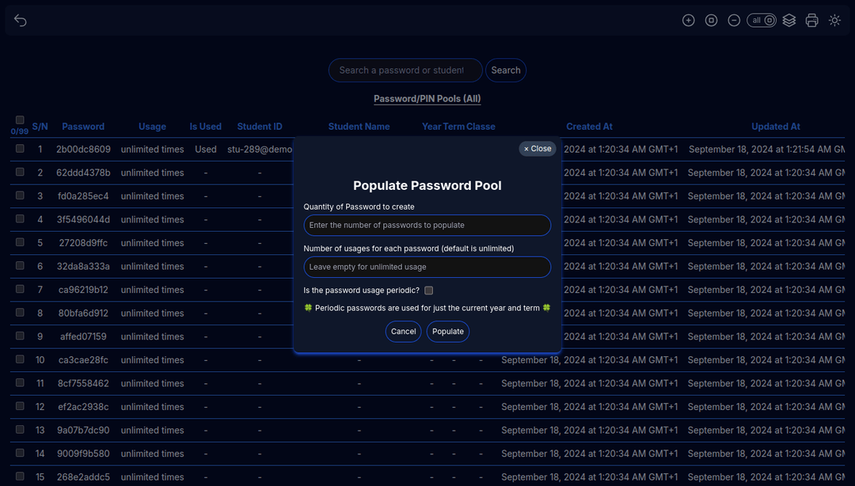Click the Cancel button in dialog
Viewport: 855px width, 486px height.
click(x=403, y=332)
